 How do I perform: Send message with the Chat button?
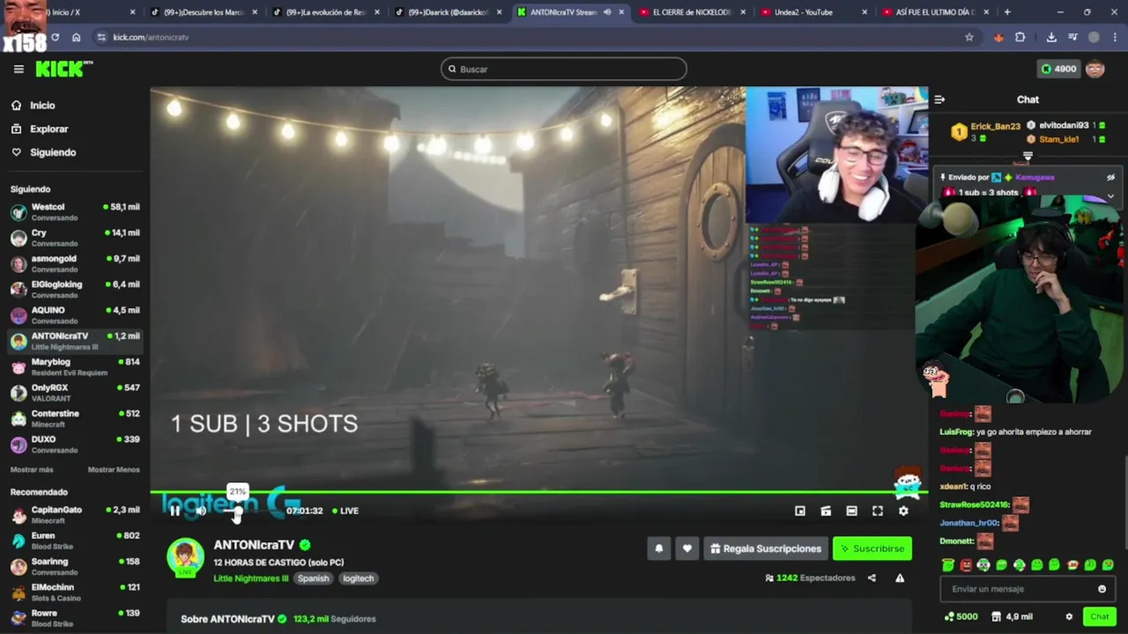click(1099, 617)
